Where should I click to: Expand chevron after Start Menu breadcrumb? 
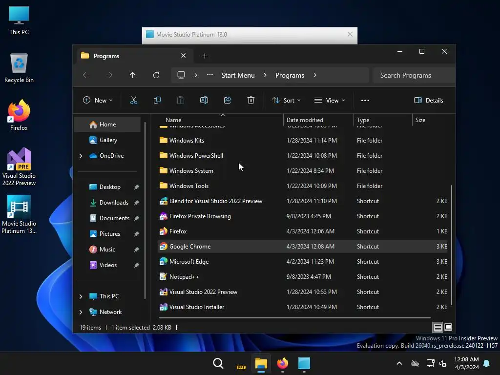click(x=265, y=75)
